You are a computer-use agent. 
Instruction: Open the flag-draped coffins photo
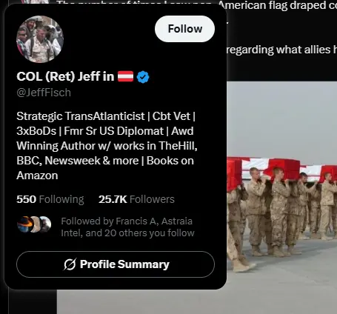[x=281, y=198]
